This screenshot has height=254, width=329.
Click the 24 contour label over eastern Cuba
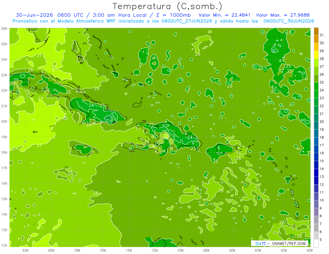tap(91, 105)
